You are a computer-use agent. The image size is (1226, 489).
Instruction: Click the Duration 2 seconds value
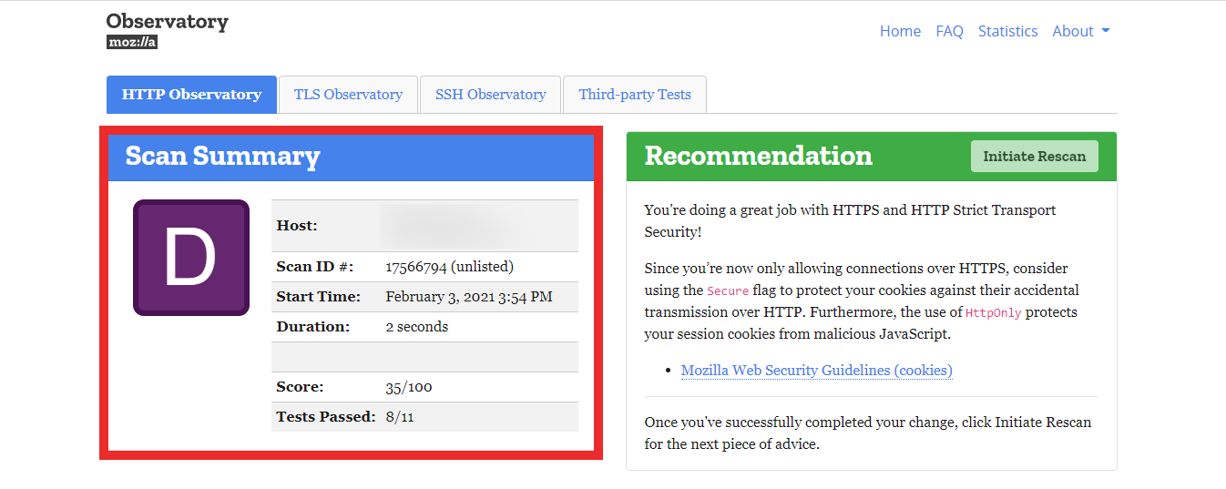point(416,327)
